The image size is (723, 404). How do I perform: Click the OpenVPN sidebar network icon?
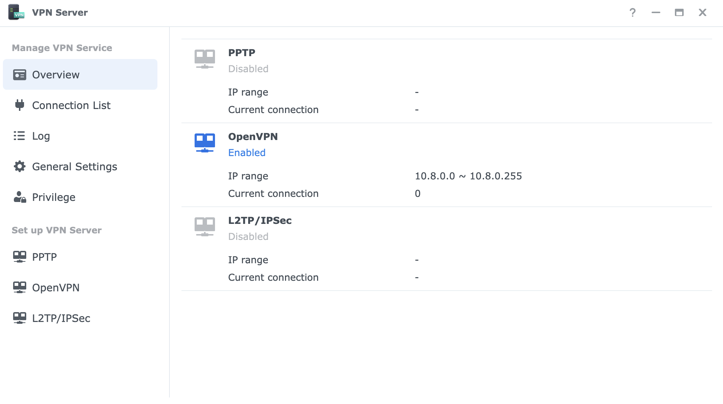[x=20, y=287]
